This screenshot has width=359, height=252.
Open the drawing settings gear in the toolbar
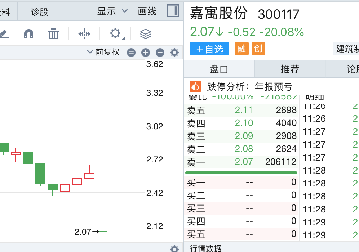coord(116,33)
